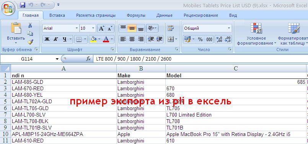This screenshot has width=308, height=144.
Task: Apply red font color with the A icon
Action: [x=106, y=39]
